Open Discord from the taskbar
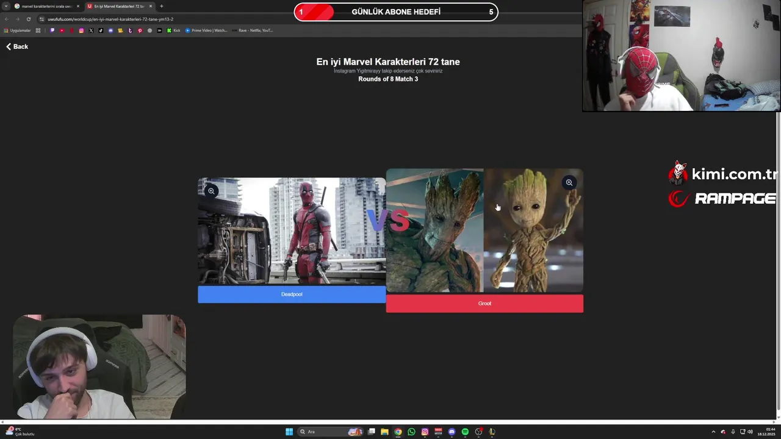This screenshot has width=781, height=439. click(452, 432)
